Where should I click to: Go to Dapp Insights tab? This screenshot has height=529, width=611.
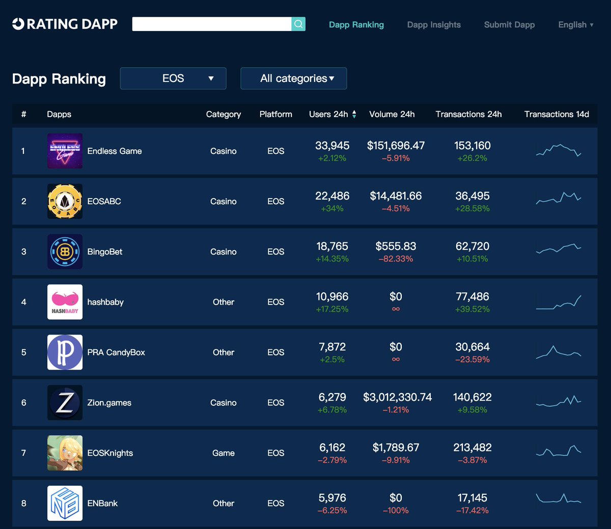(x=434, y=24)
